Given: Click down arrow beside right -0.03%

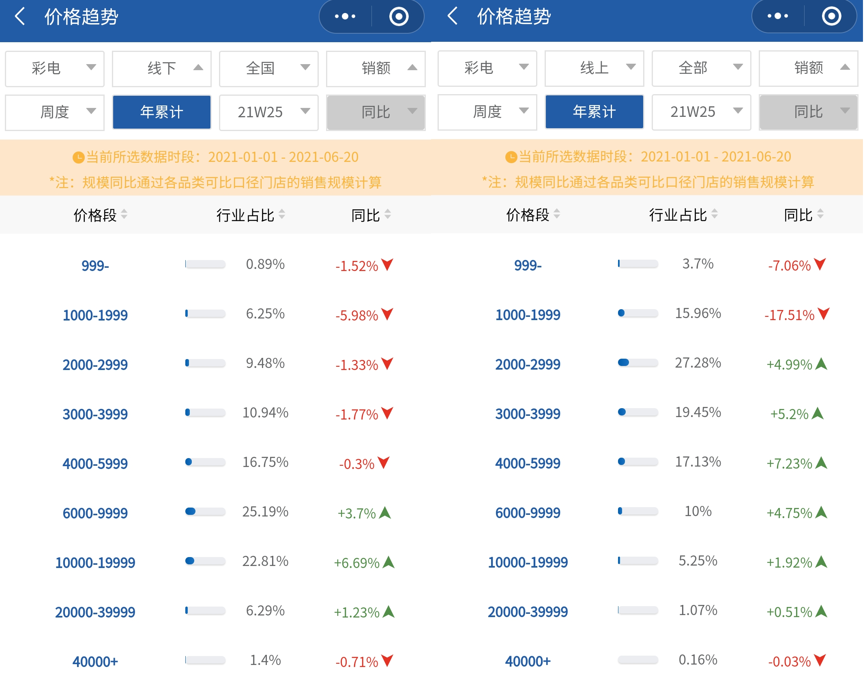Looking at the screenshot, I should [x=820, y=660].
